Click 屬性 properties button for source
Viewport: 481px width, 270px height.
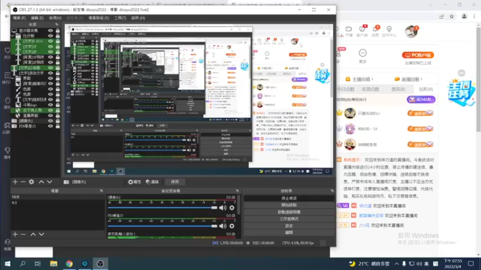pos(135,182)
